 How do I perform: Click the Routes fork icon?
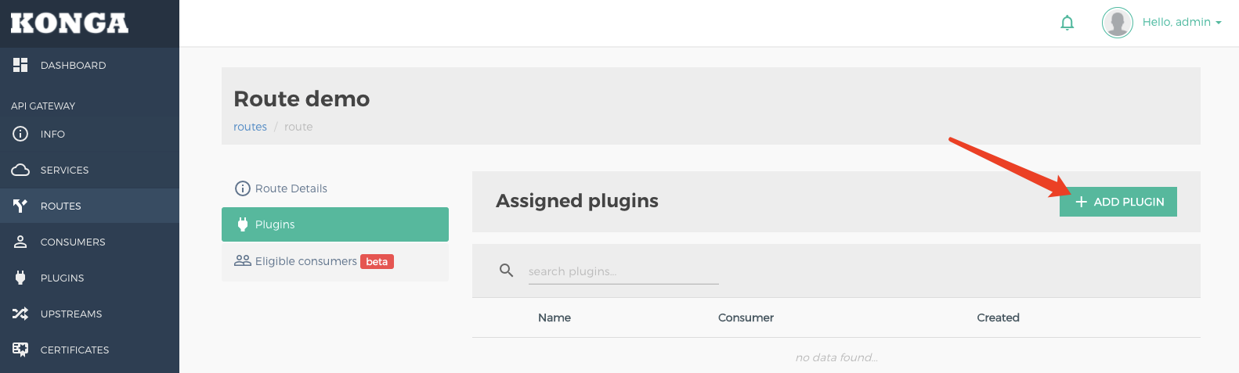[x=20, y=206]
